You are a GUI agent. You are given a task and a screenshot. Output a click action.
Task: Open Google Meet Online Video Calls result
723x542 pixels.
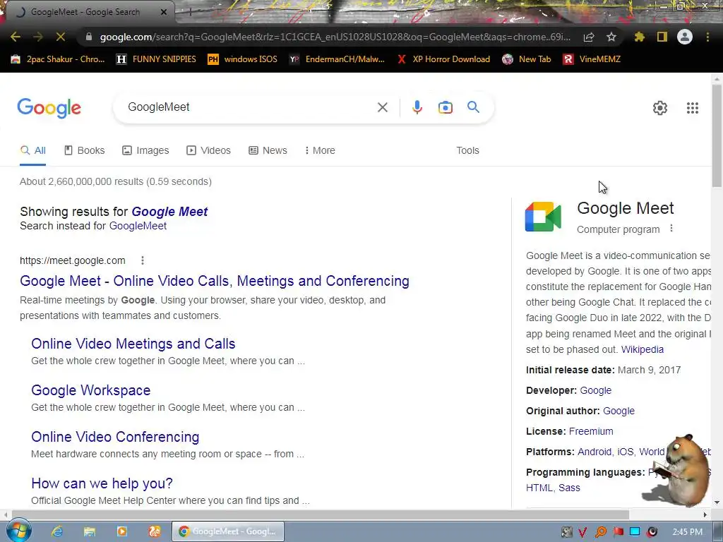215,281
